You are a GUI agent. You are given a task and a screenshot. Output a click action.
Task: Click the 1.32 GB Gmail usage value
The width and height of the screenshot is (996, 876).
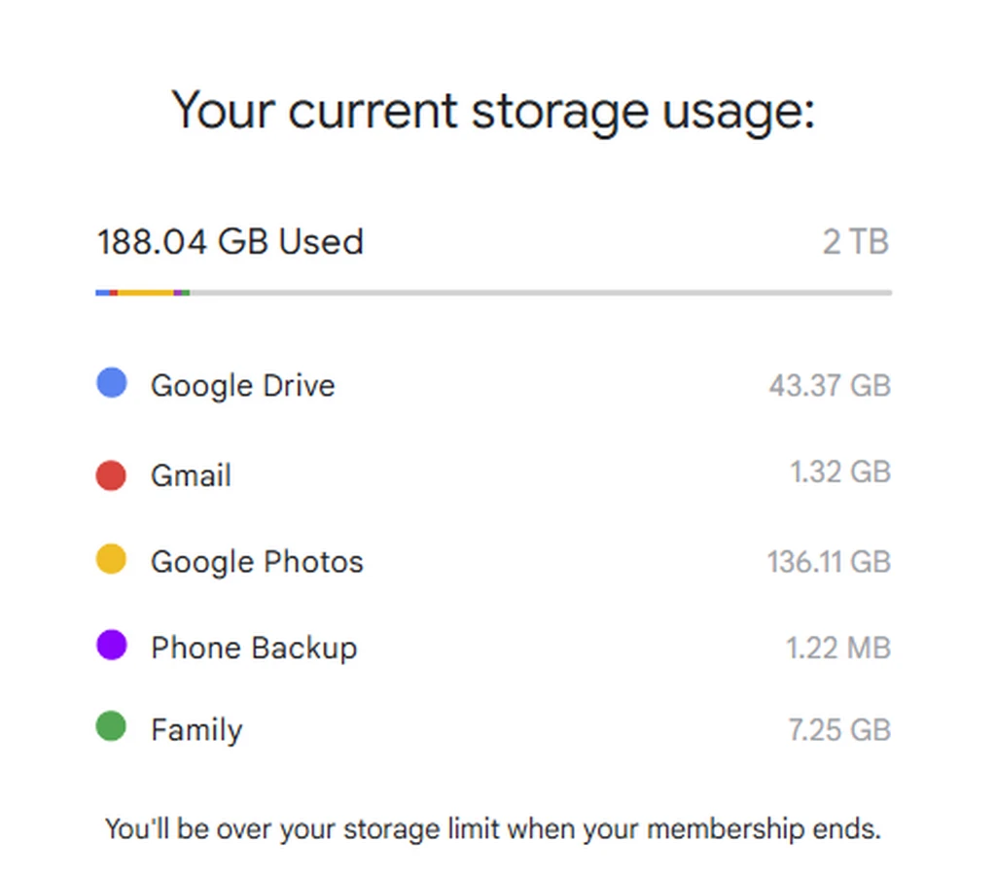coord(840,473)
